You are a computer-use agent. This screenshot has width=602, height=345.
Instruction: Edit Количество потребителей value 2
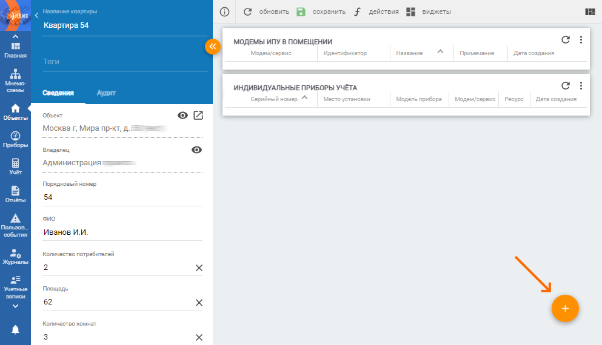(117, 268)
